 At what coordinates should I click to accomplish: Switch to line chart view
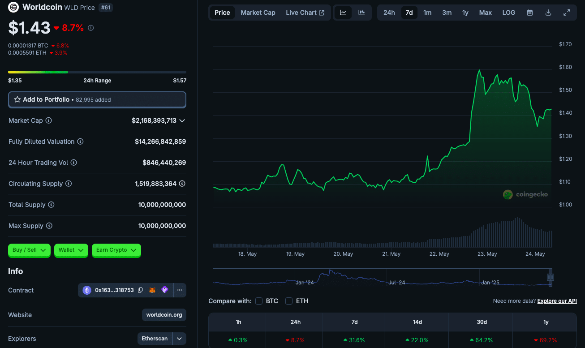pos(343,13)
